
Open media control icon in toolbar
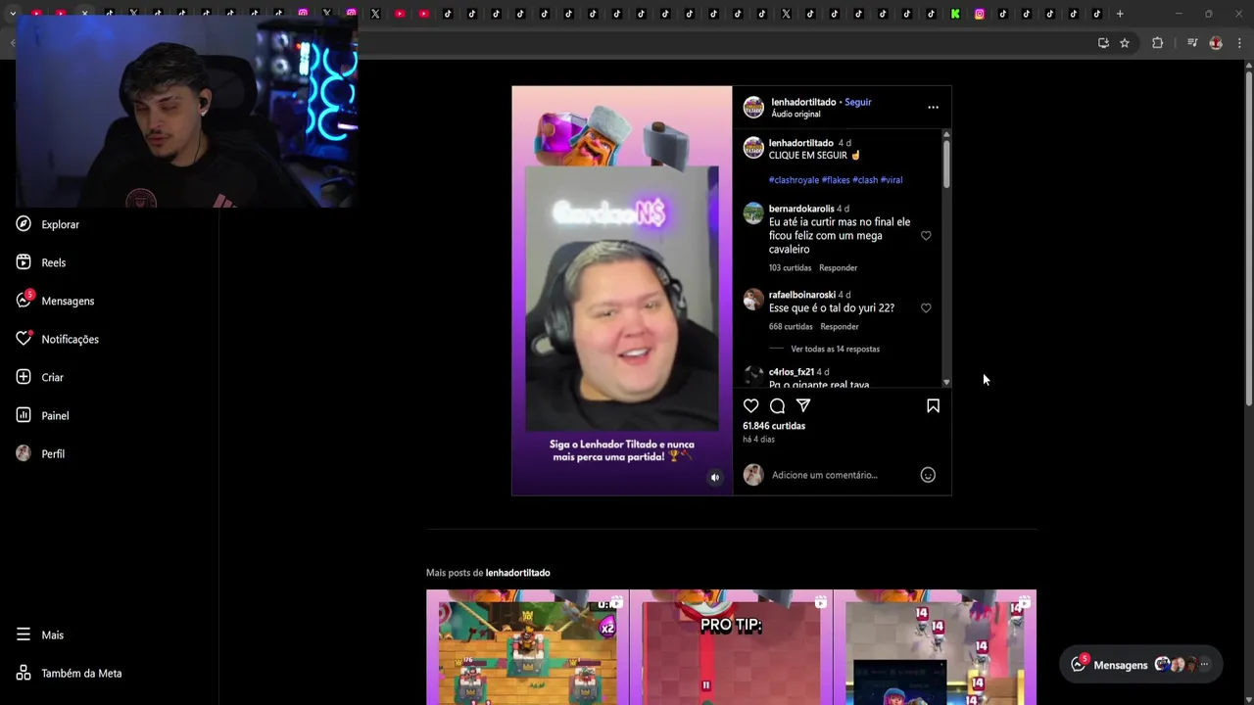coord(1192,43)
